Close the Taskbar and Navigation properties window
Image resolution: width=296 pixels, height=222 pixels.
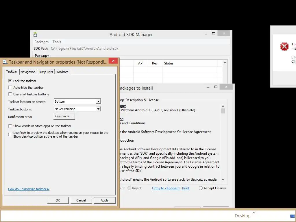point(113,61)
